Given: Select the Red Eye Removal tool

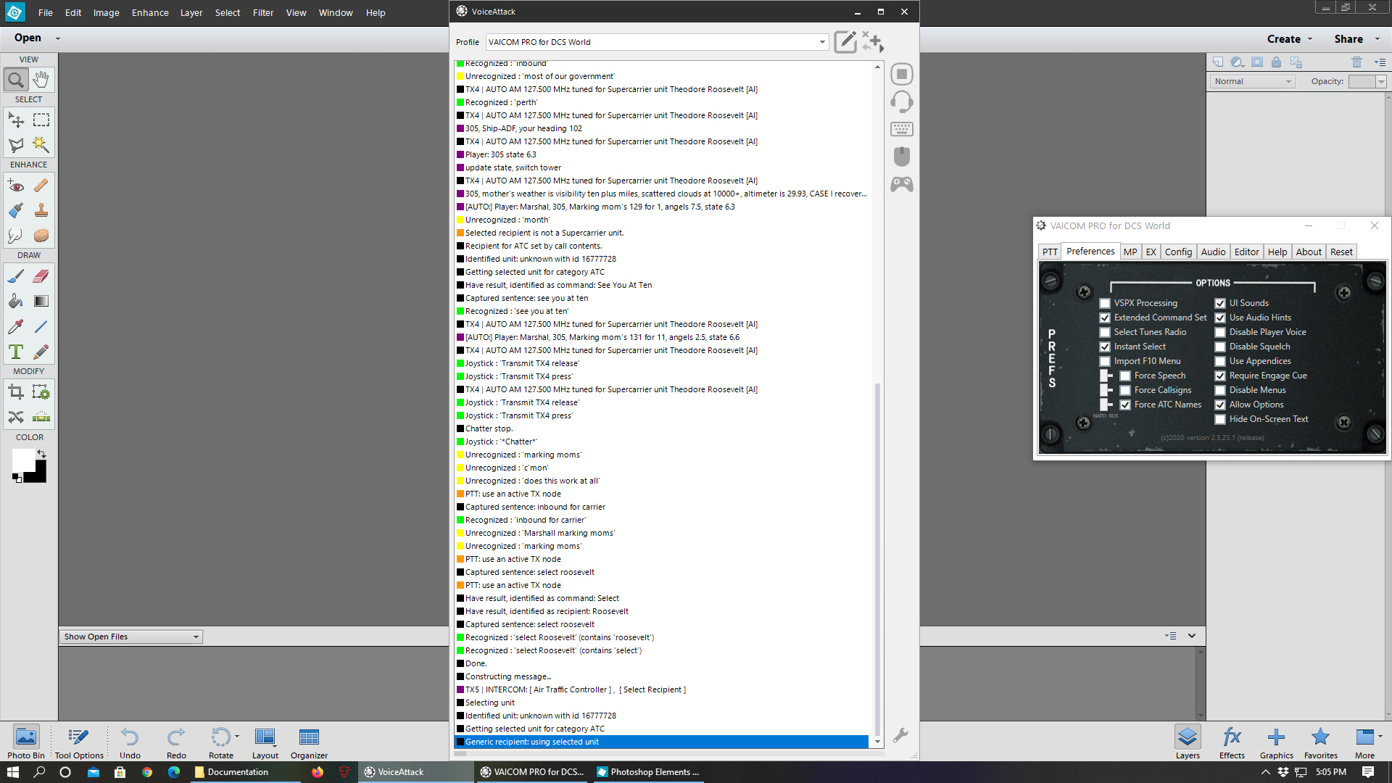Looking at the screenshot, I should (16, 186).
